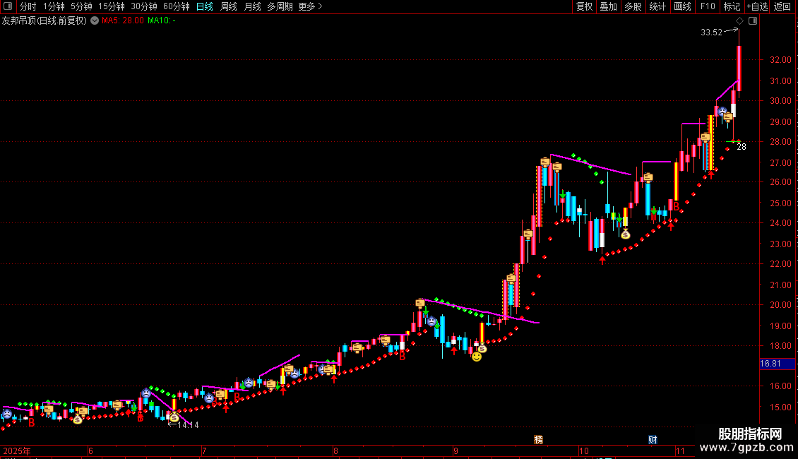Open the F10 company info

coord(708,6)
